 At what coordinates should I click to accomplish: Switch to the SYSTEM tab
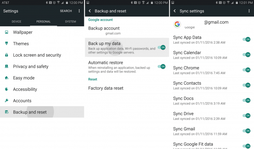pyautogui.click(x=71, y=21)
